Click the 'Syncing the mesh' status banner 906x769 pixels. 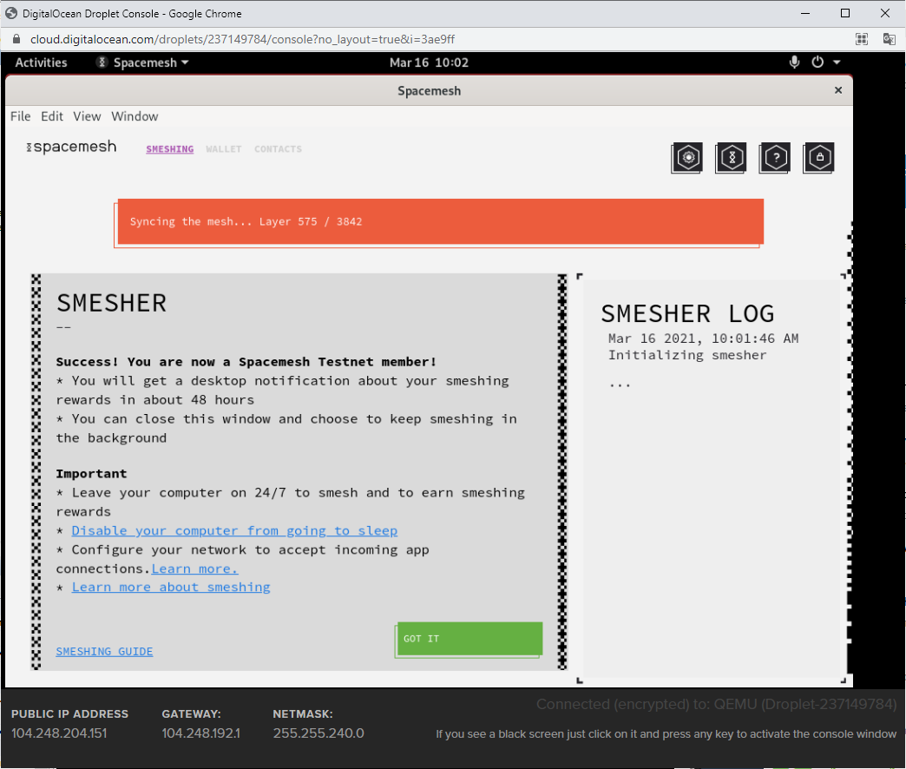coord(441,221)
